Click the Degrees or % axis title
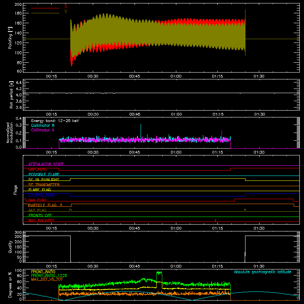 10,285
